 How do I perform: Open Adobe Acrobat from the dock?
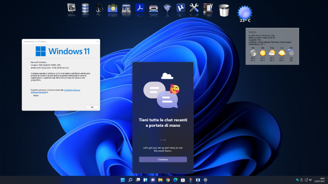click(x=140, y=8)
